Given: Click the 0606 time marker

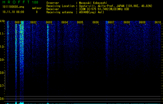Looking at the screenshot, I should click(96, 22).
